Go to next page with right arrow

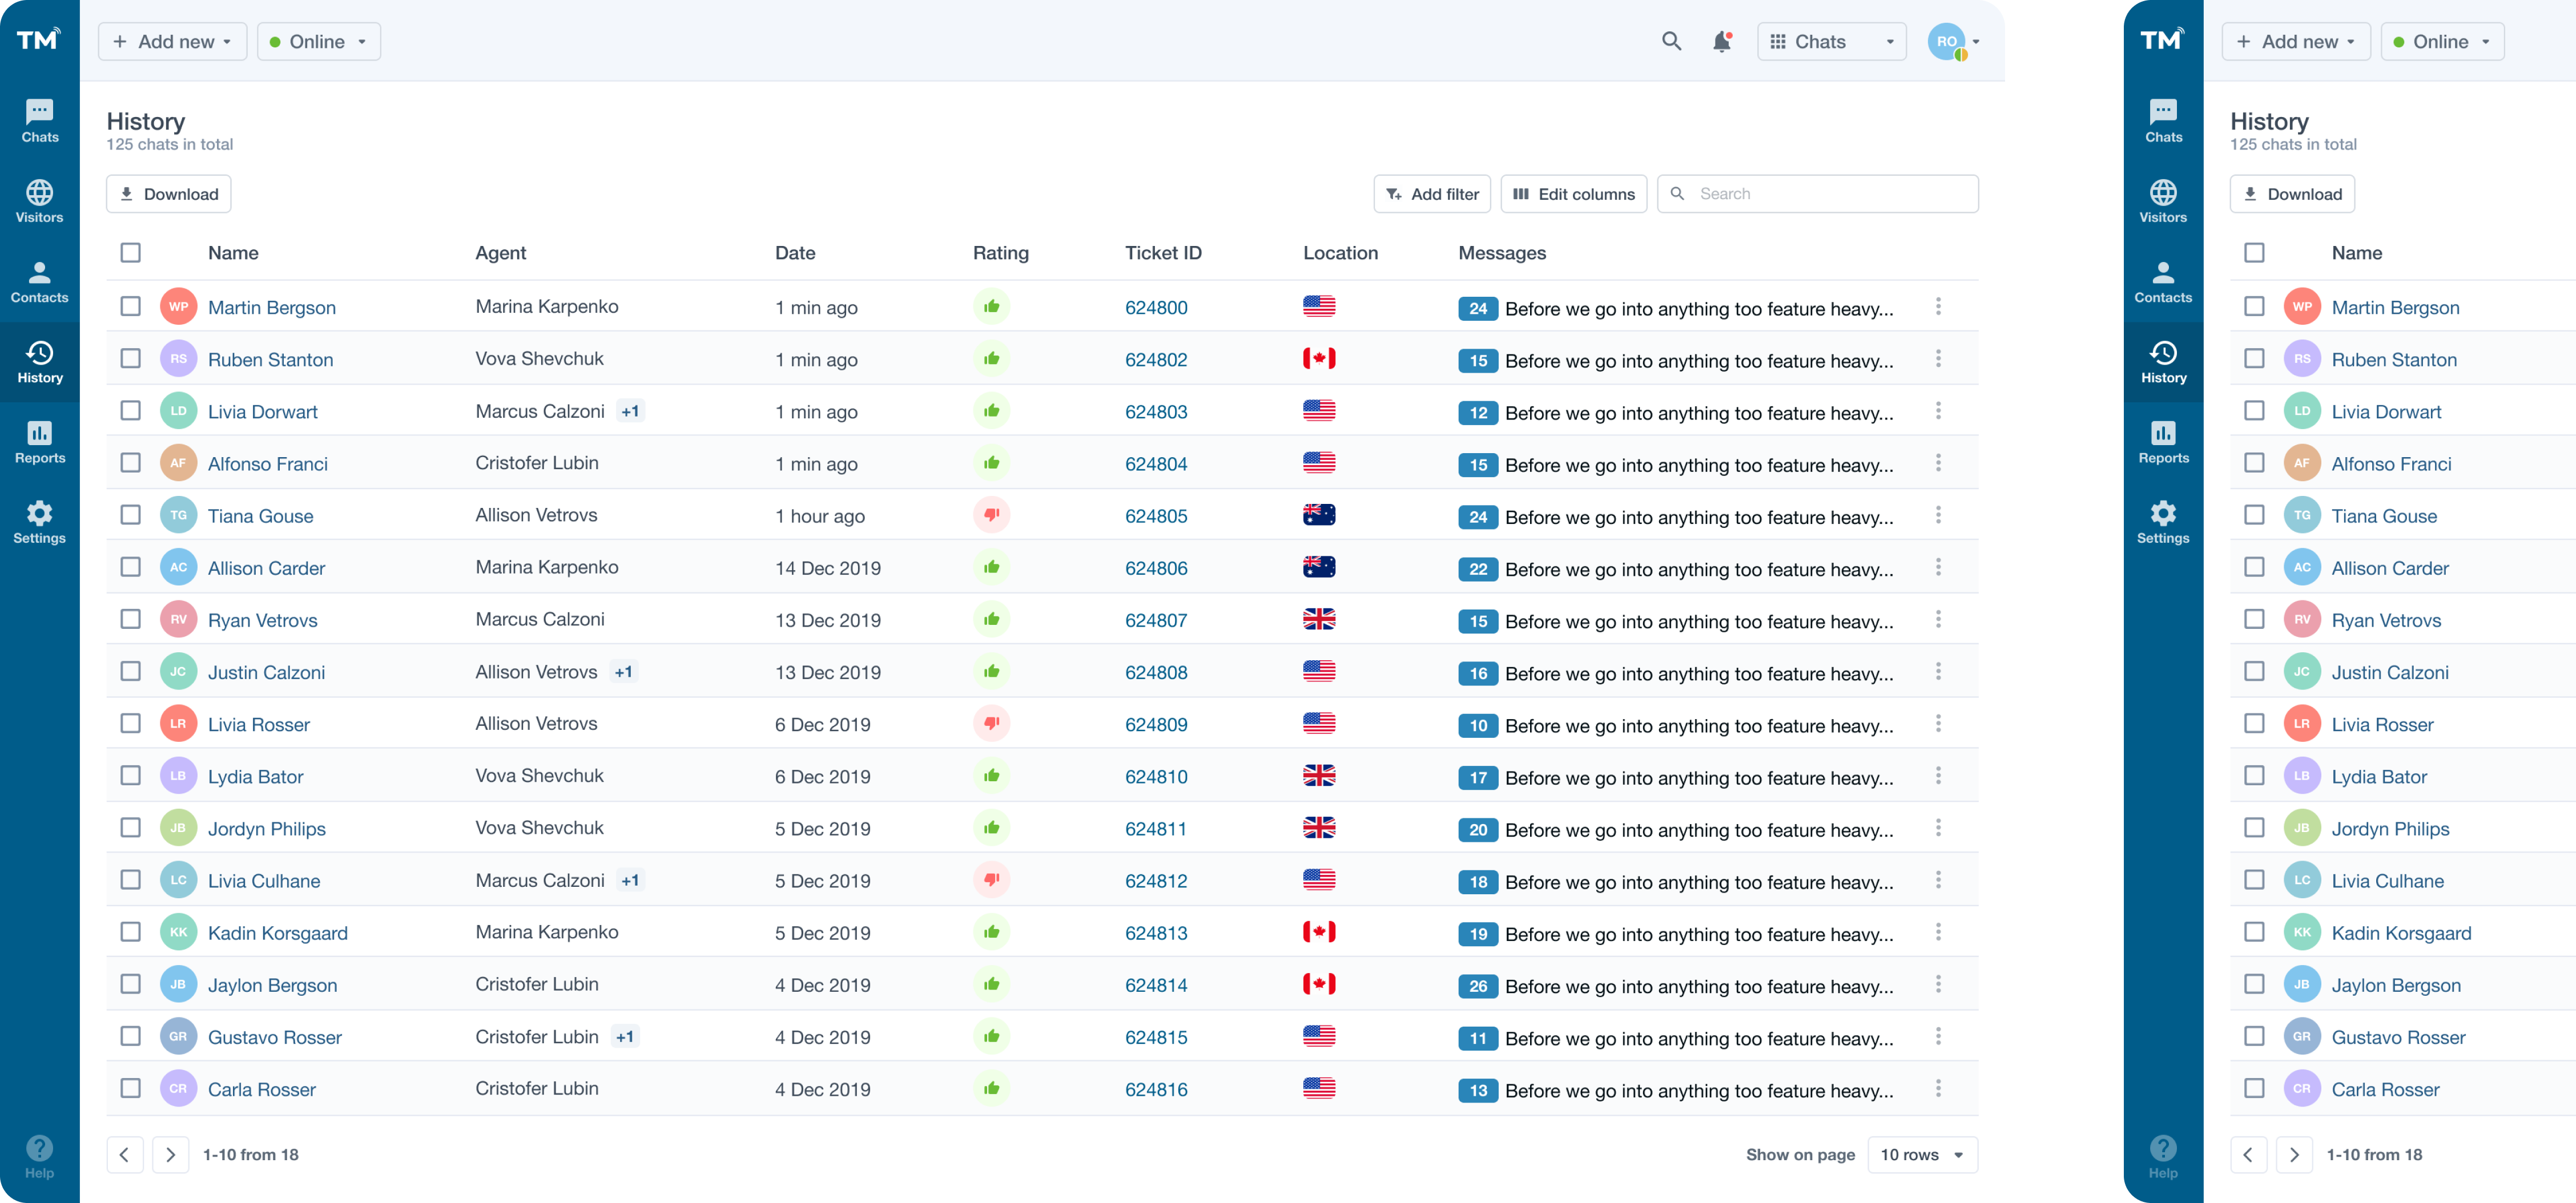point(171,1154)
